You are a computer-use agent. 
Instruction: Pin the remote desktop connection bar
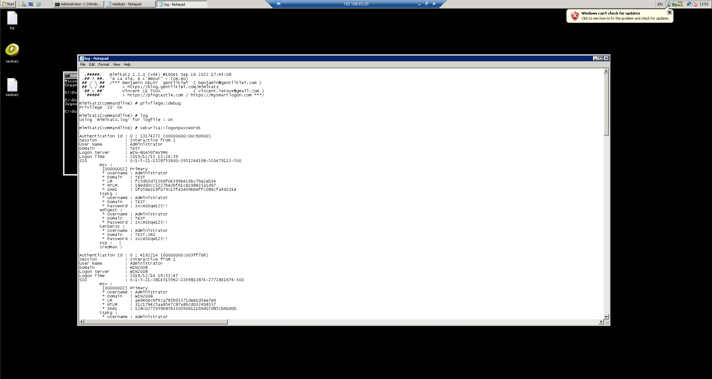[278, 4]
